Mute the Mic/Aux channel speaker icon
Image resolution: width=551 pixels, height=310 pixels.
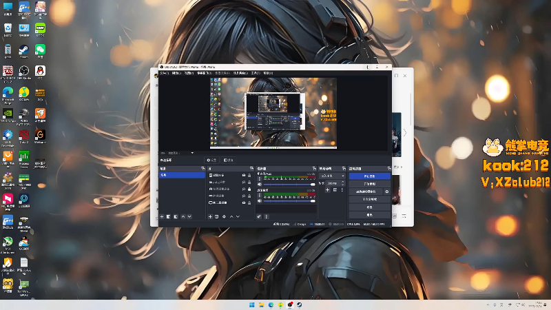260,185
